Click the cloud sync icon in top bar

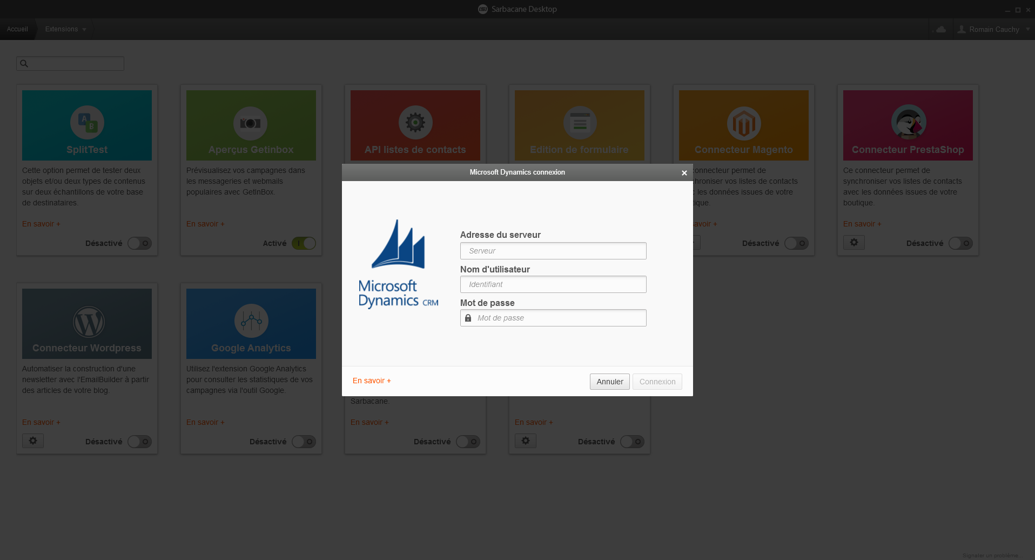(x=941, y=29)
